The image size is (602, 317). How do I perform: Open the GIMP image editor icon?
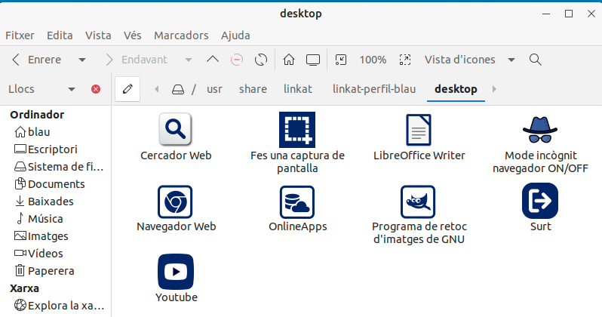[419, 202]
